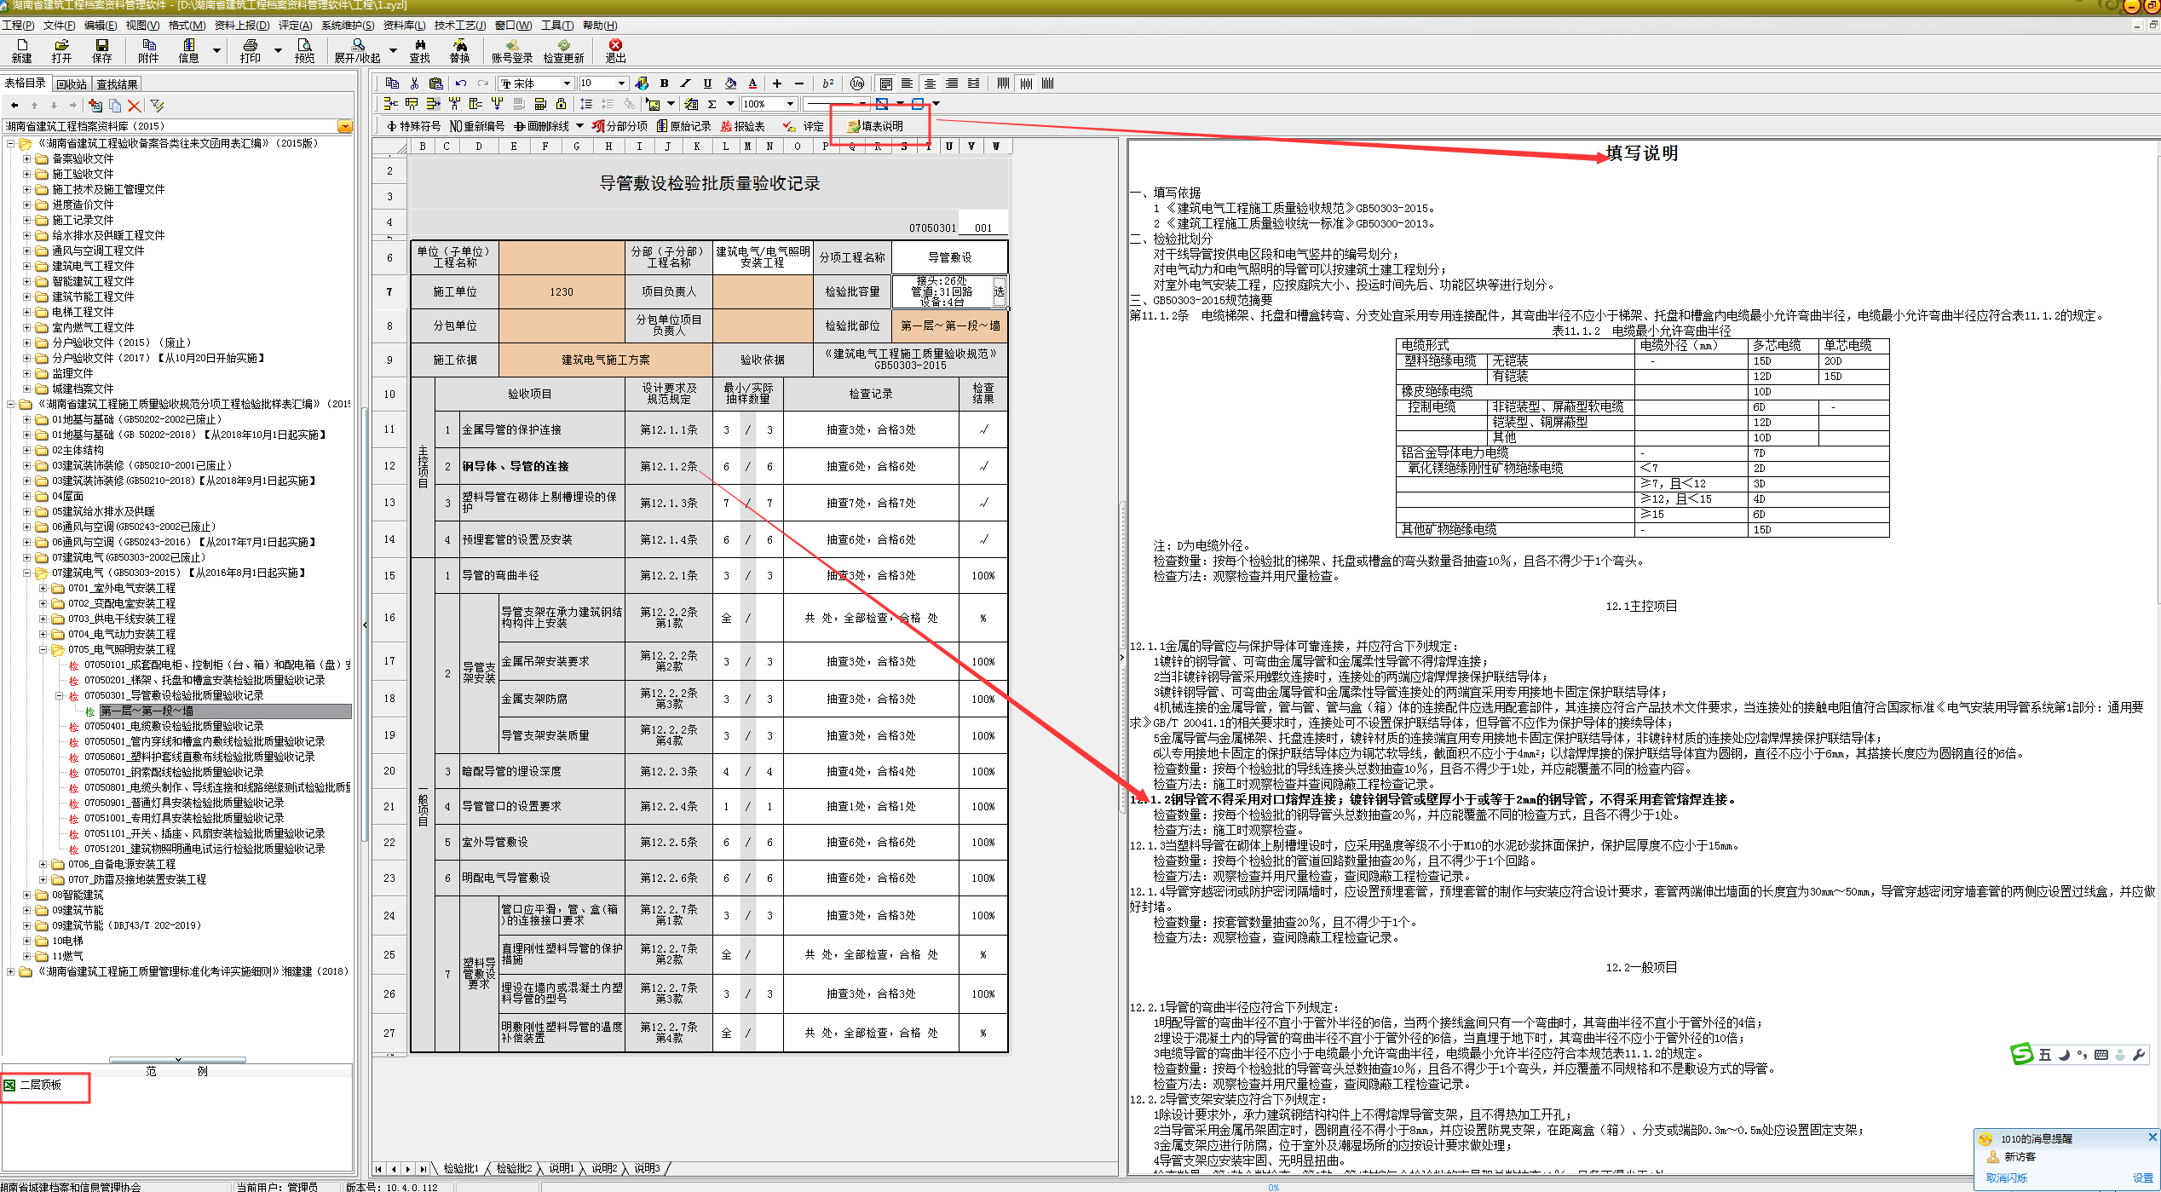Click the 打开 (Open) toolbar icon
The image size is (2161, 1192).
61,51
